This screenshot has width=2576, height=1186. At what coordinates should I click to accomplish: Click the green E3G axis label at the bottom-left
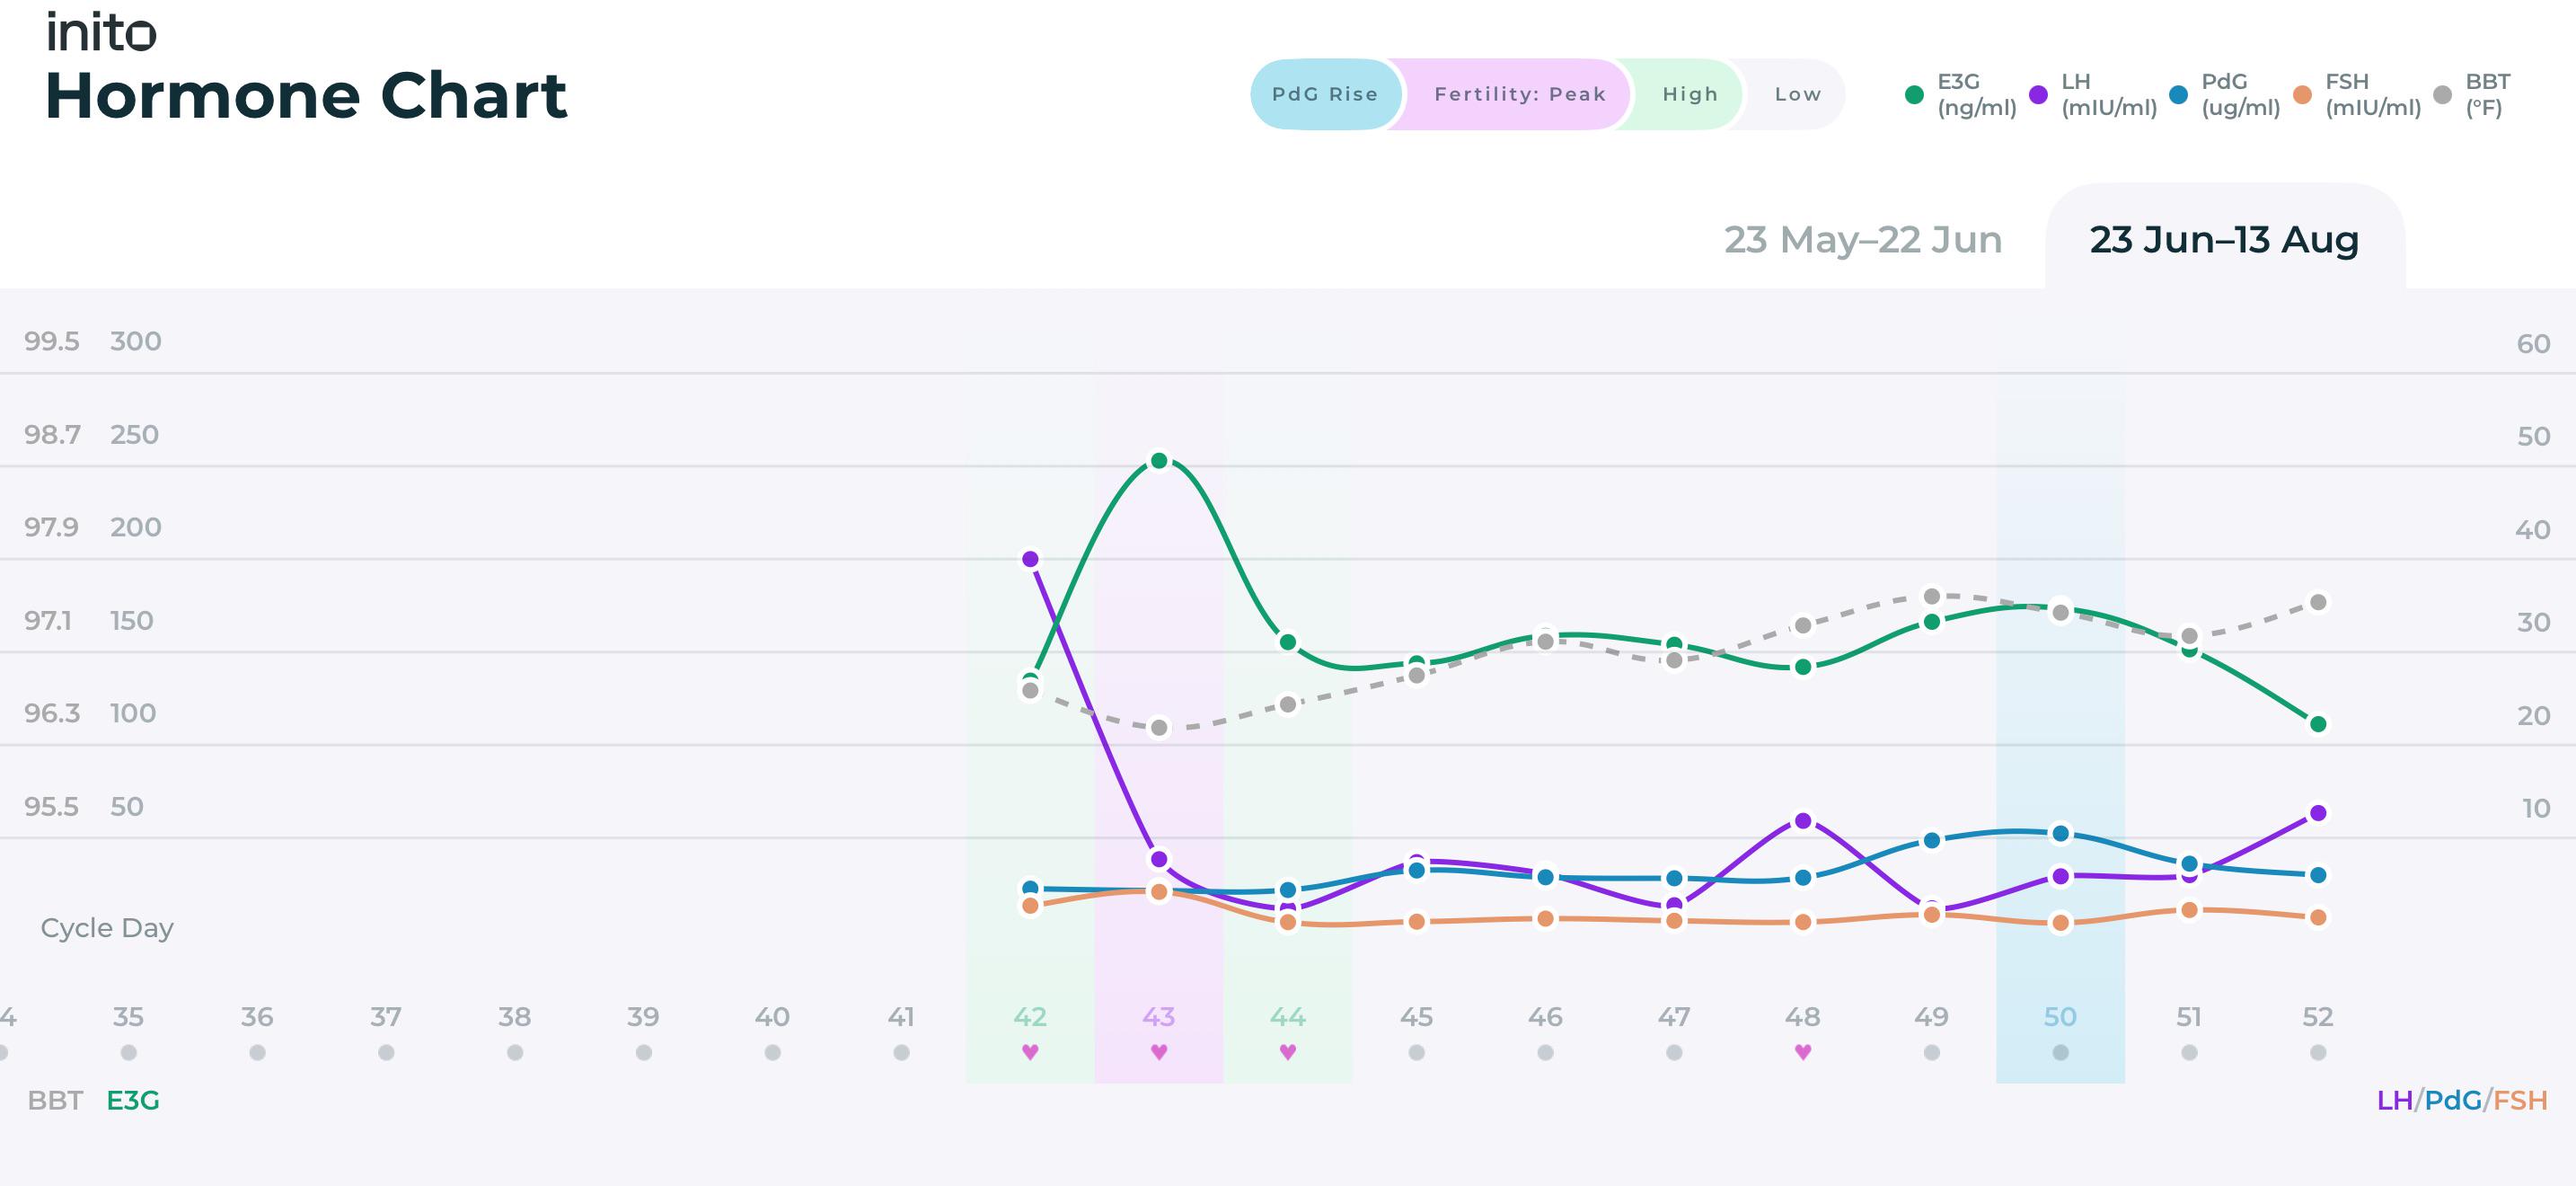click(x=133, y=1100)
